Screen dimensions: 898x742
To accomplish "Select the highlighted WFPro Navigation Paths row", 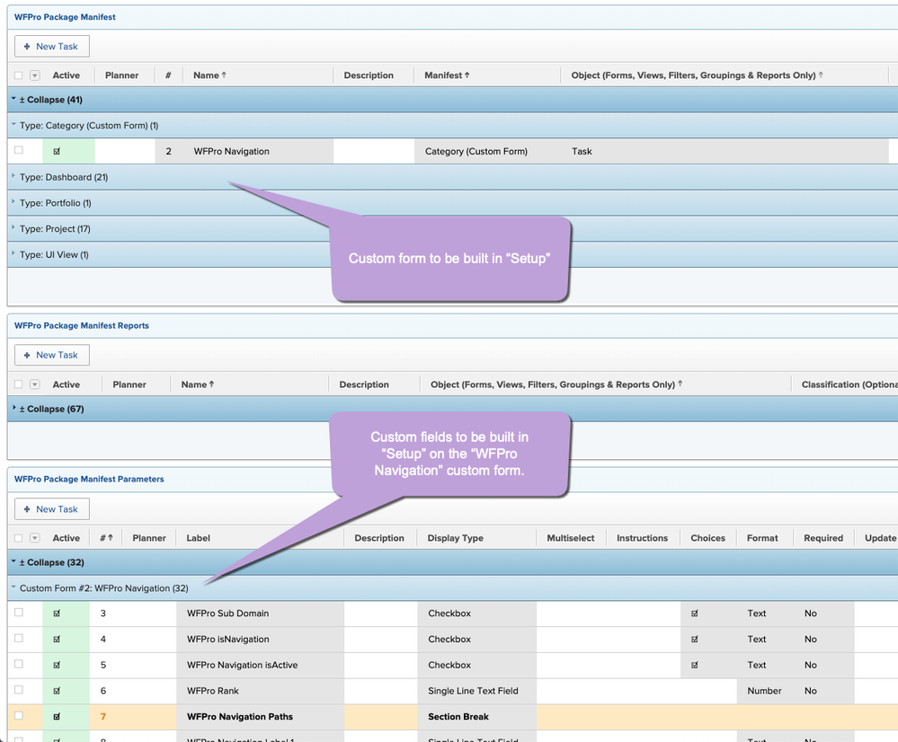I will click(452, 717).
